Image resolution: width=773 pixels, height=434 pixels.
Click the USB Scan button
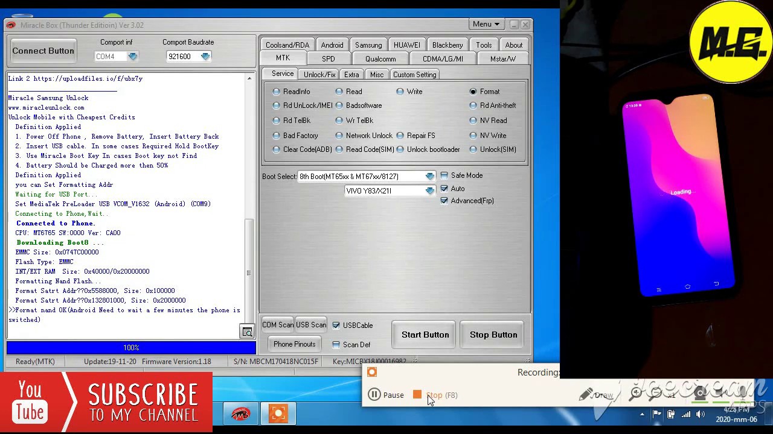tap(311, 325)
